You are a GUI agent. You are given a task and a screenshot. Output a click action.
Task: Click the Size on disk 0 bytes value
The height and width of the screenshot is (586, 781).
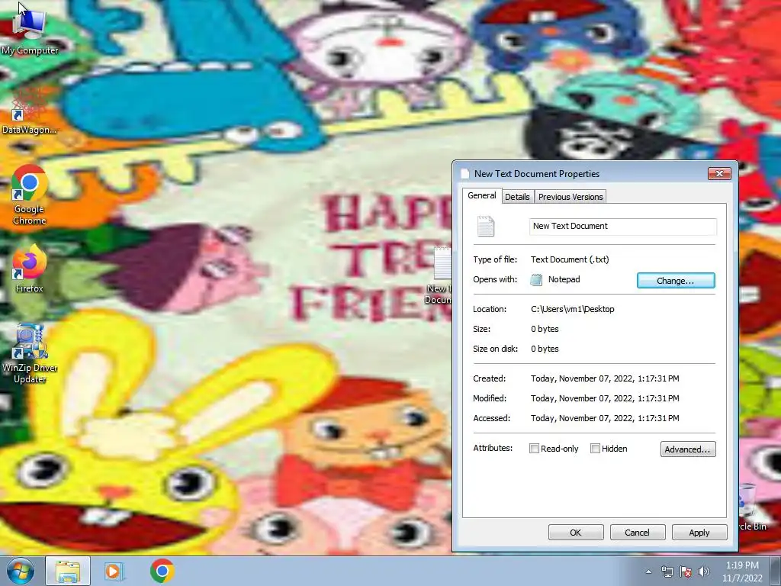[545, 349]
